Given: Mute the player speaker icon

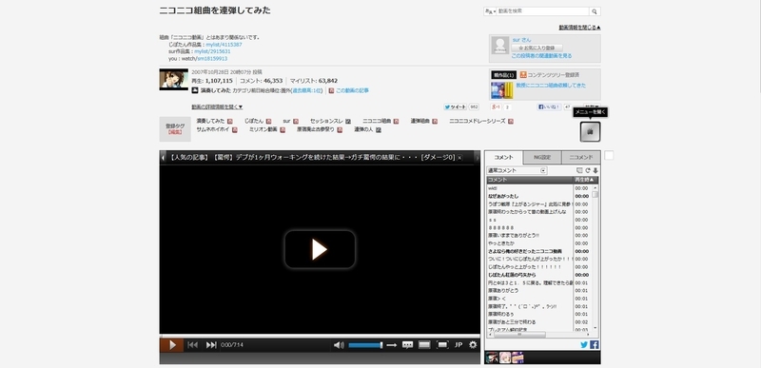Looking at the screenshot, I should 339,345.
